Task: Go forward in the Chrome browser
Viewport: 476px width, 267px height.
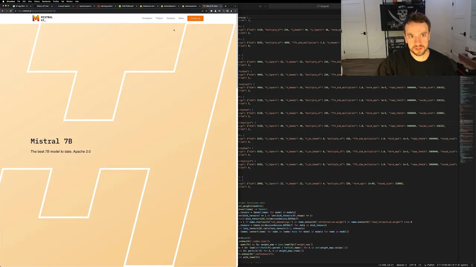Action: (7, 11)
